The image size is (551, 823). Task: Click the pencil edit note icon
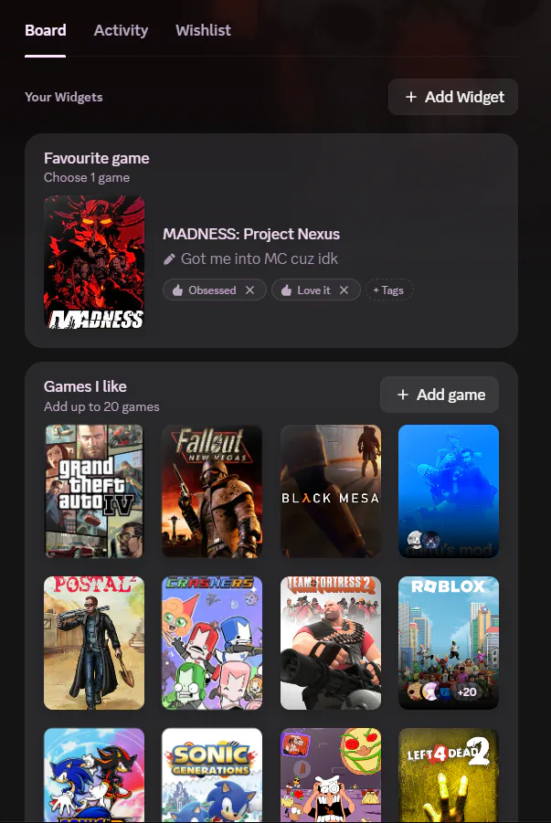pos(169,259)
